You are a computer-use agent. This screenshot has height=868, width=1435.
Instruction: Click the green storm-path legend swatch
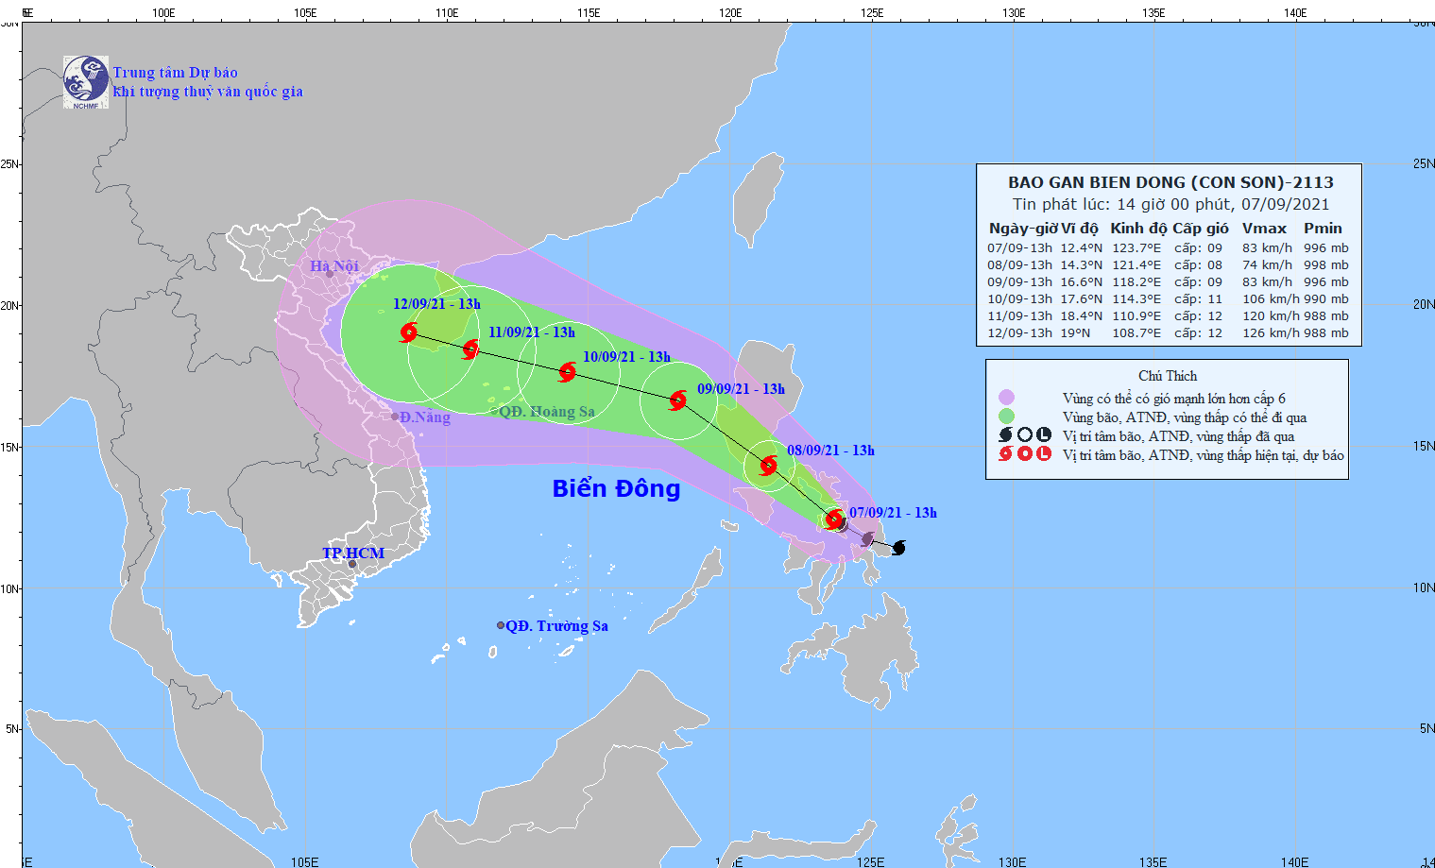(1006, 417)
